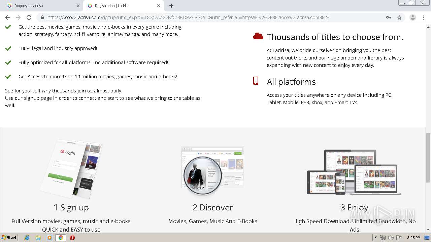The height and width of the screenshot is (242, 431).
Task: Click the 'See for yourself why thousands' line
Action: tap(64, 91)
